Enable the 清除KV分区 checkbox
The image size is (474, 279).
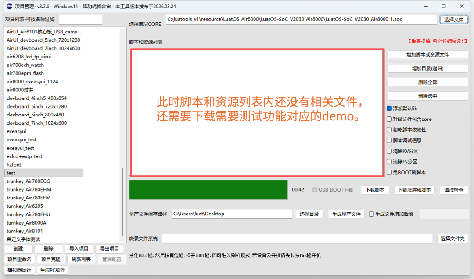(x=389, y=151)
